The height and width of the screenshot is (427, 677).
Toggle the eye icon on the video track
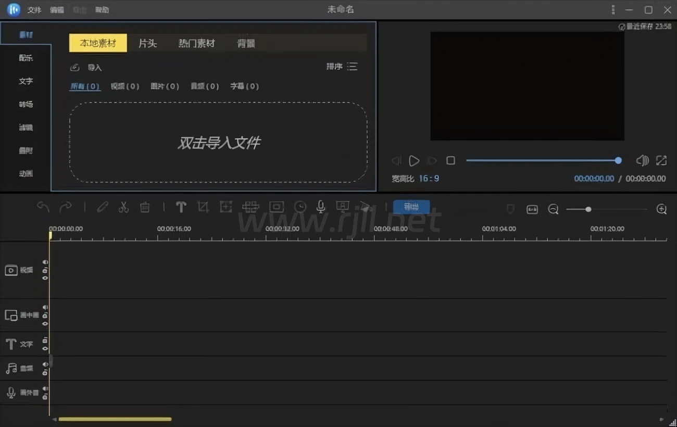(x=45, y=278)
